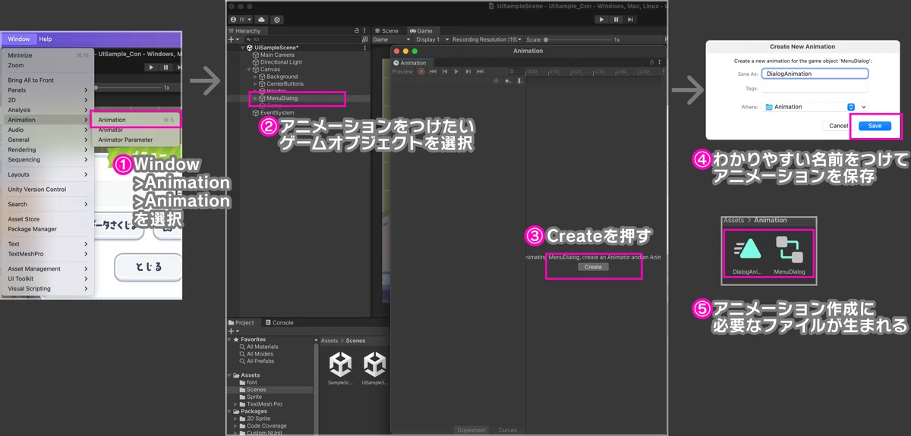
Task: Expand the MenuDialog object in Hierarchy
Action: 255,99
